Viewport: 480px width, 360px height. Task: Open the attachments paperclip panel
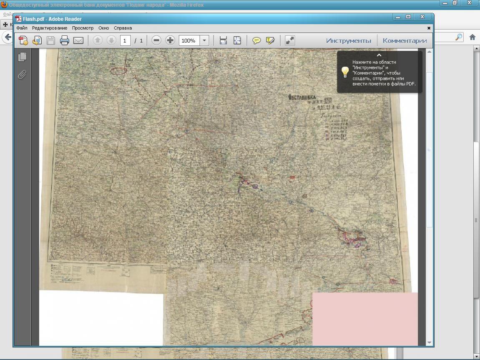tap(23, 75)
